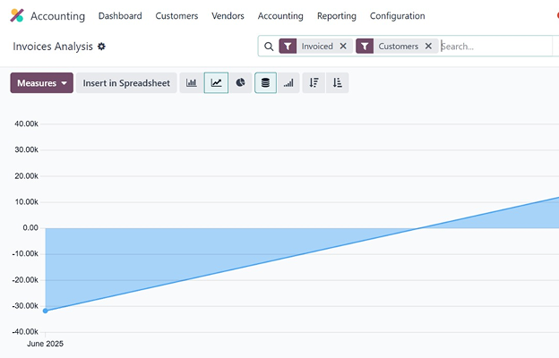Sort chart in descending order
The width and height of the screenshot is (559, 358).
tap(314, 83)
